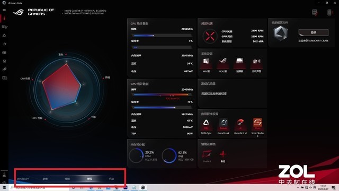Click the red fan icon
This screenshot has height=191, width=339.
pyautogui.click(x=210, y=36)
